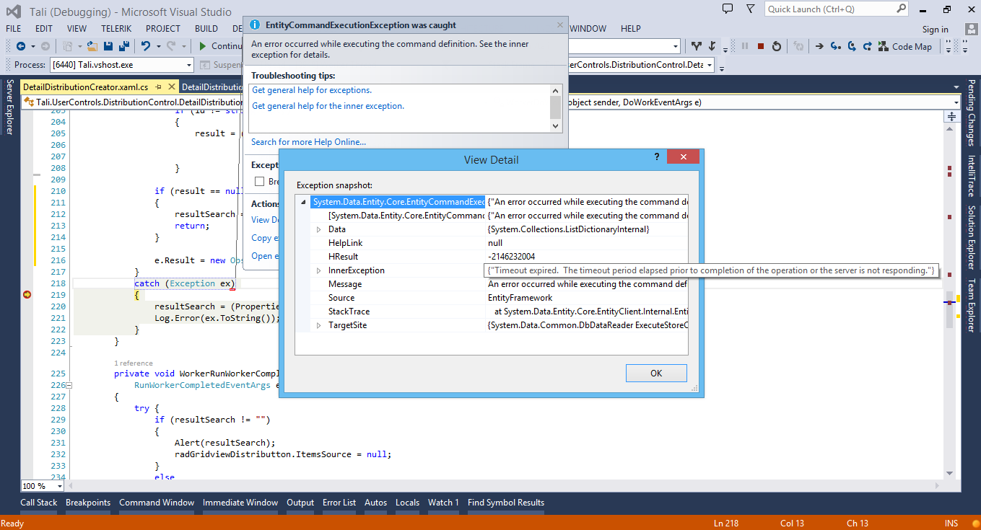Click the Save All icon
The height and width of the screenshot is (530, 981).
pos(123,46)
